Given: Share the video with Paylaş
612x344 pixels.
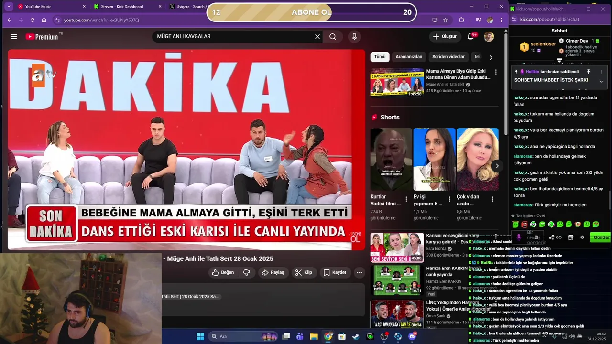Looking at the screenshot, I should tap(273, 272).
